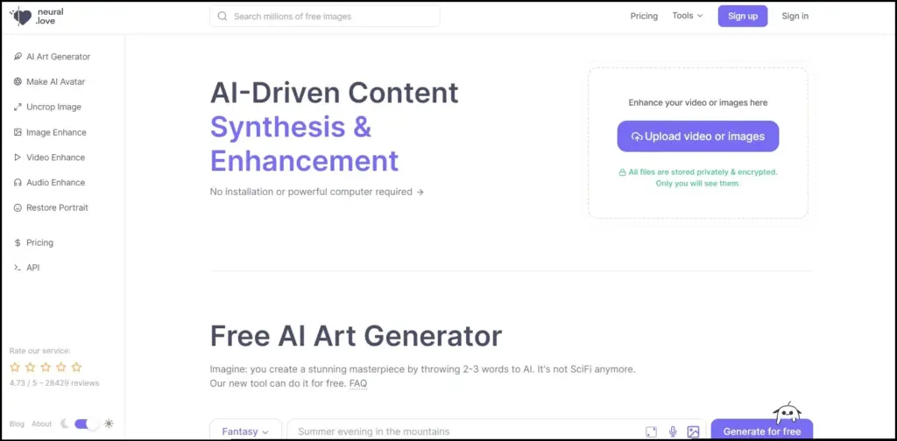Click the search millions of free images field
This screenshot has height=441, width=897.
point(325,16)
